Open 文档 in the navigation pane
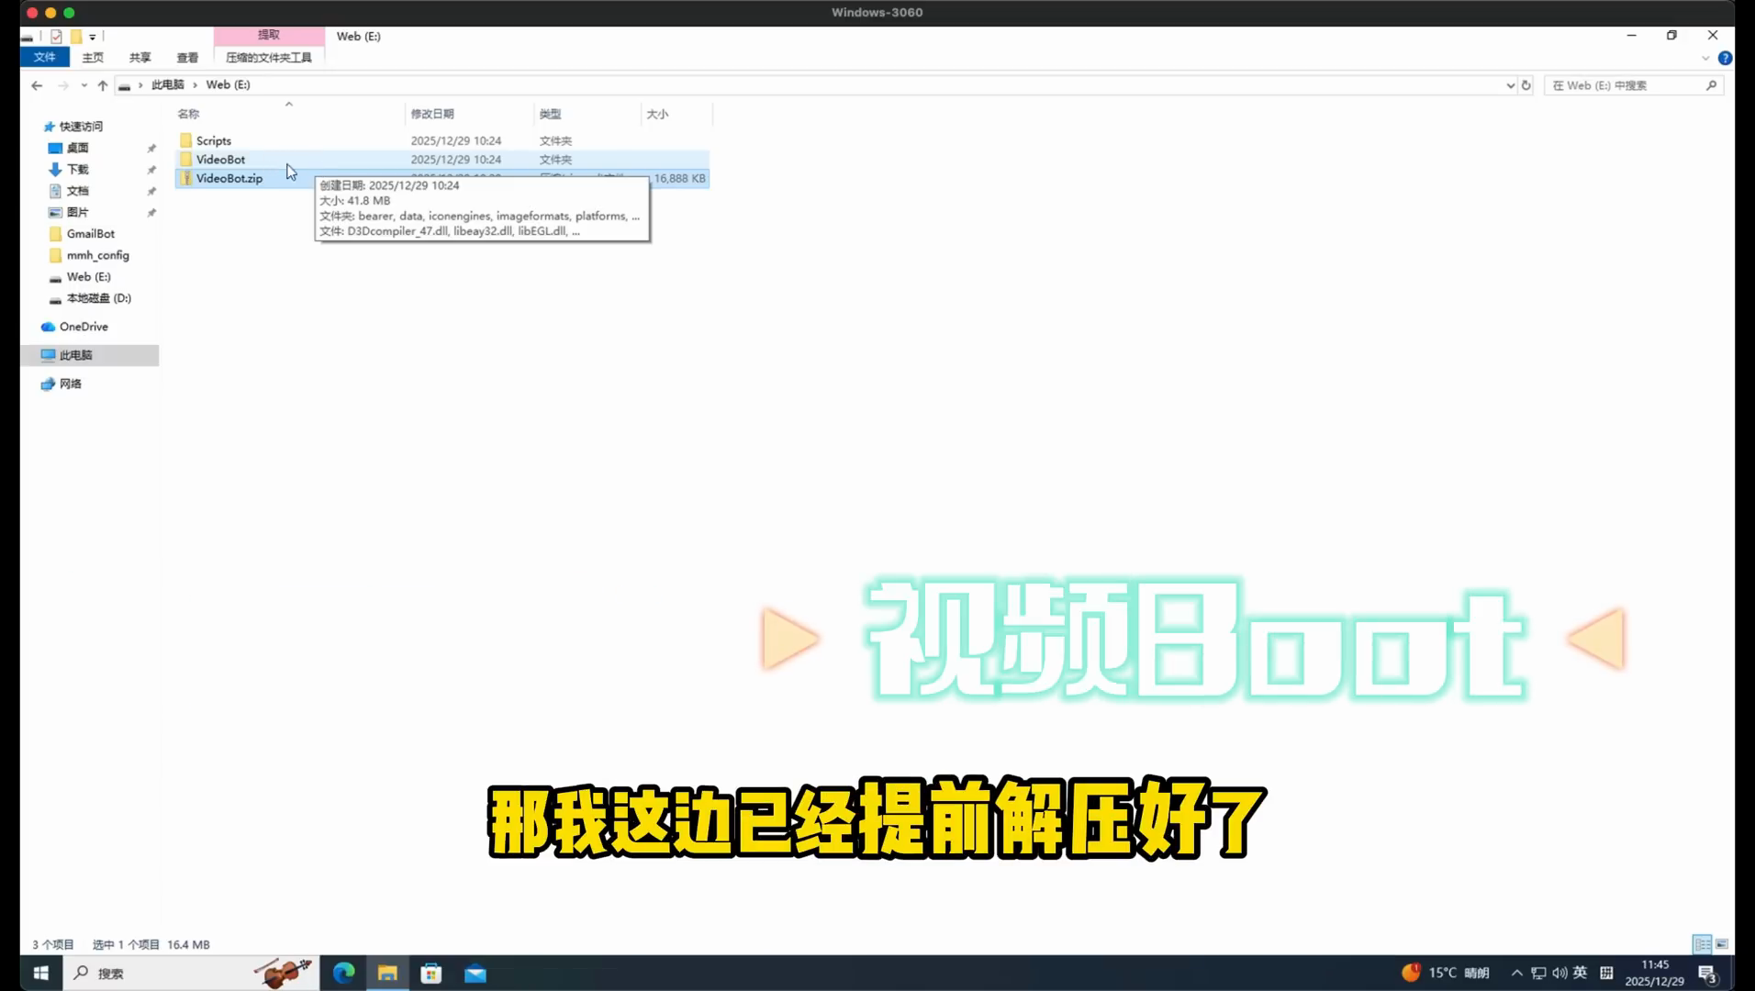Image resolution: width=1755 pixels, height=991 pixels. (77, 191)
